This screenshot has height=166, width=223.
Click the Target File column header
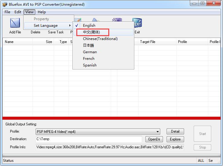click(x=157, y=42)
